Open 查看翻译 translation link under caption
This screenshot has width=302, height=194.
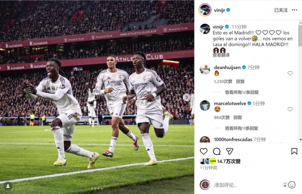click(x=221, y=55)
